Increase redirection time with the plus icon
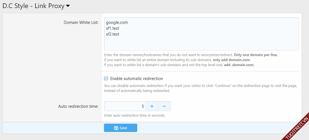 152,106
